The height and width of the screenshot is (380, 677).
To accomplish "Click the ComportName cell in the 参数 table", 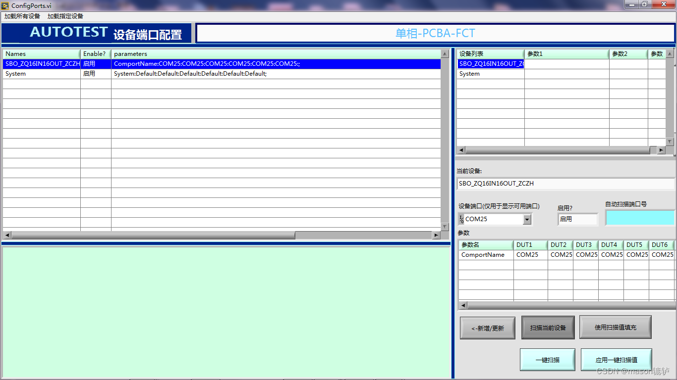I will pos(486,255).
